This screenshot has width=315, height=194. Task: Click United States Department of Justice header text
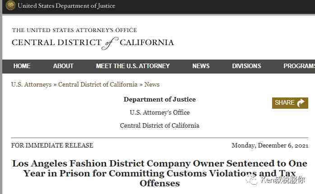click(x=66, y=5)
